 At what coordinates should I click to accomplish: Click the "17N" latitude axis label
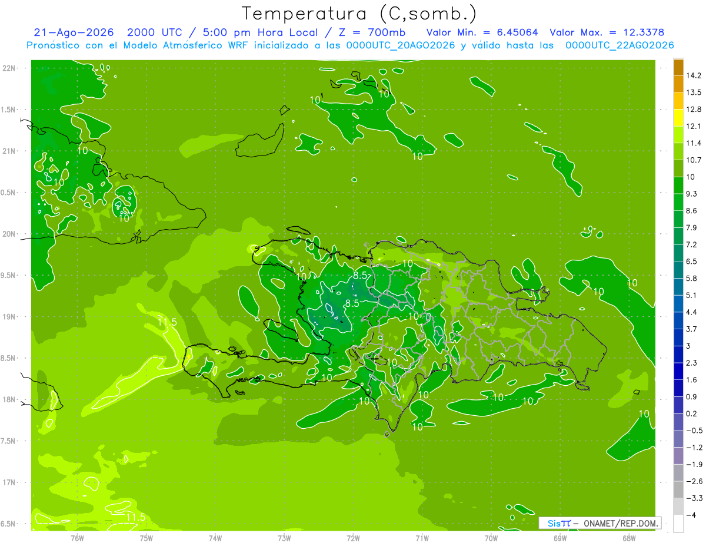tap(9, 482)
